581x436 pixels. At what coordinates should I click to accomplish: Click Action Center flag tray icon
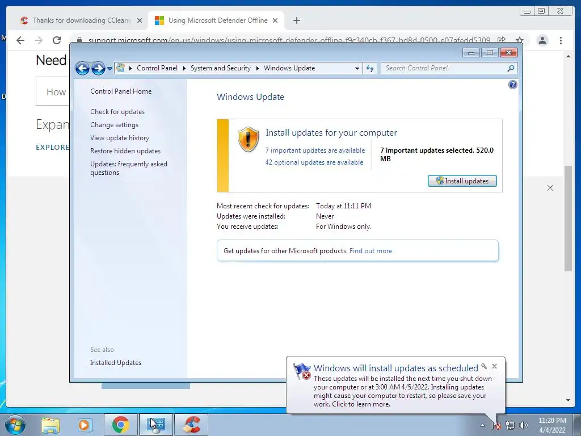[x=496, y=425]
